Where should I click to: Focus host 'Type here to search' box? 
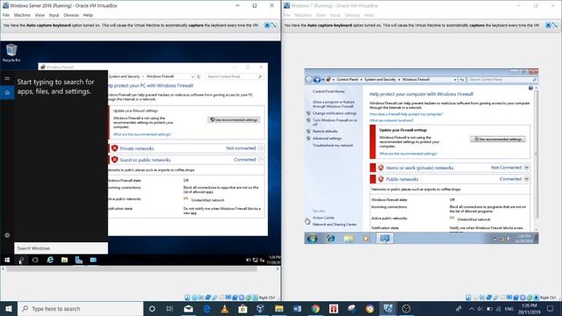pos(80,308)
